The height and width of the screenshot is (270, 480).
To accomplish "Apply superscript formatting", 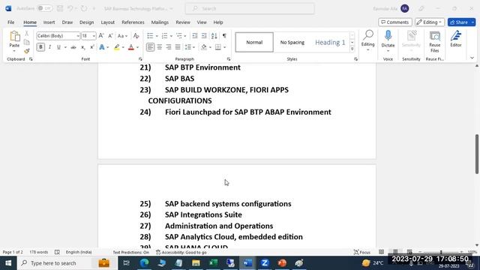I will click(x=91, y=47).
